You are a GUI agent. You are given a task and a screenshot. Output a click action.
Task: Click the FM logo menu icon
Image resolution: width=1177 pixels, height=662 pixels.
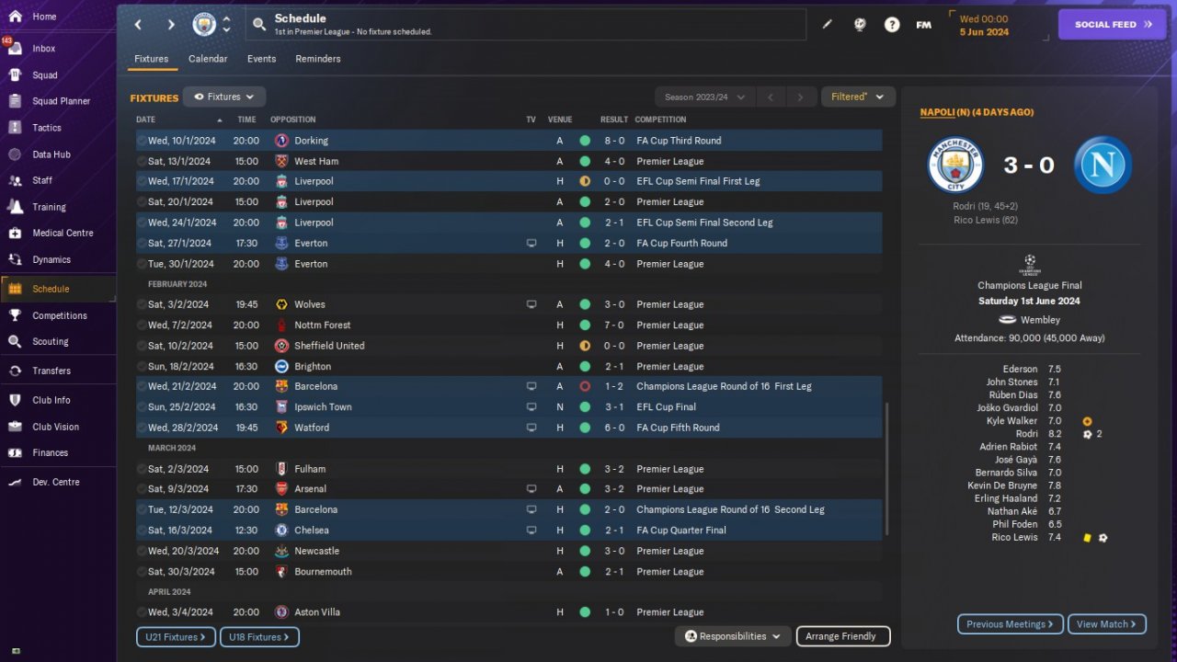tap(924, 25)
